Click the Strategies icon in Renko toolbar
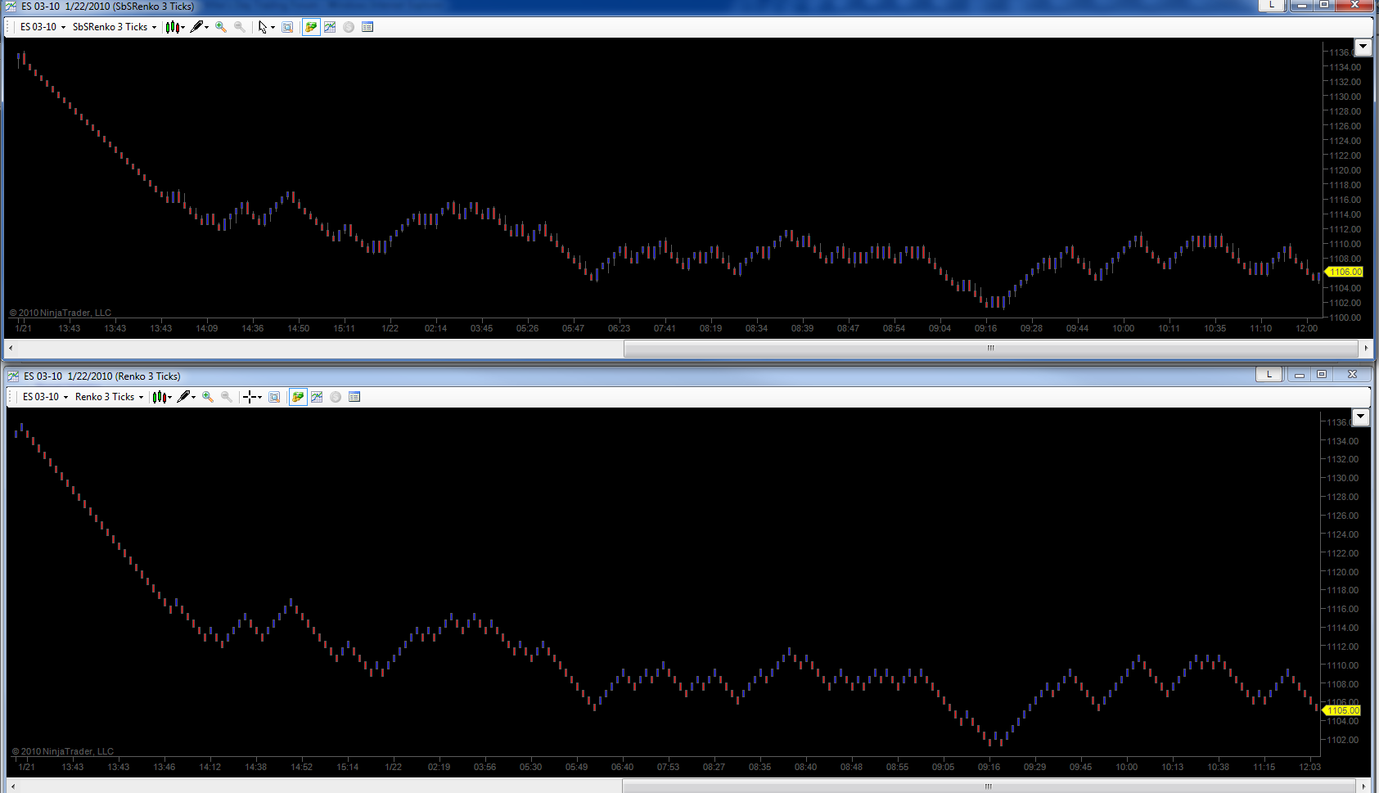The image size is (1379, 793). (336, 397)
